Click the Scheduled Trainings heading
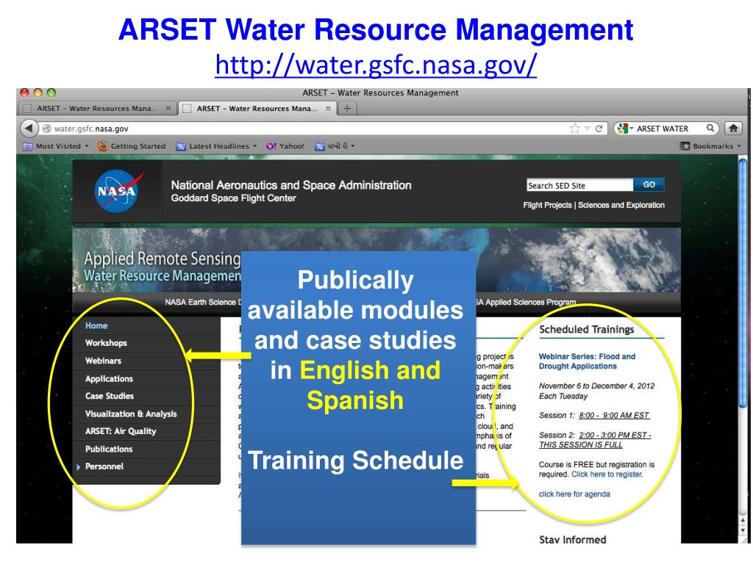The image size is (753, 564). click(586, 330)
